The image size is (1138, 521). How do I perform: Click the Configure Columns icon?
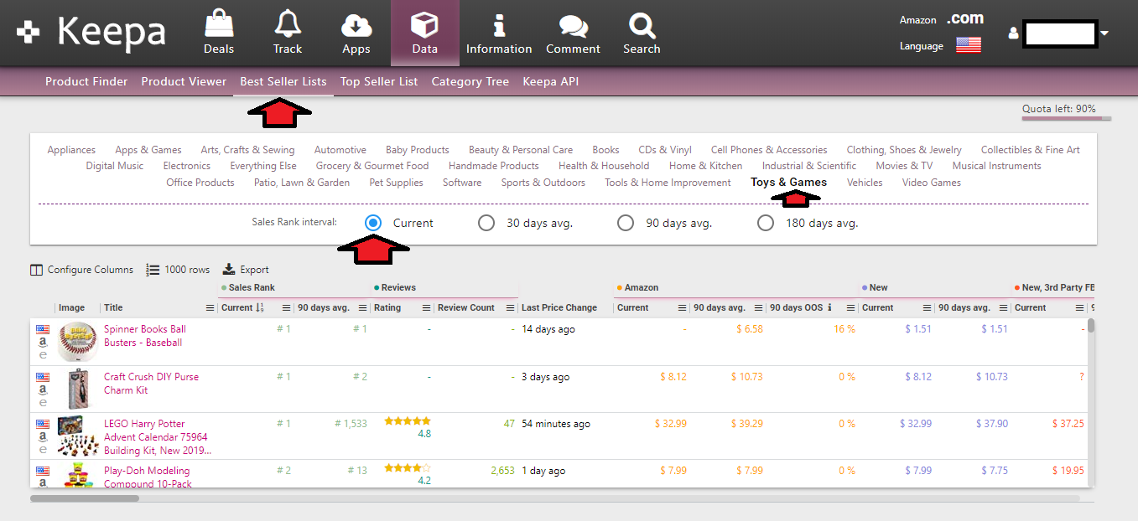click(x=36, y=270)
